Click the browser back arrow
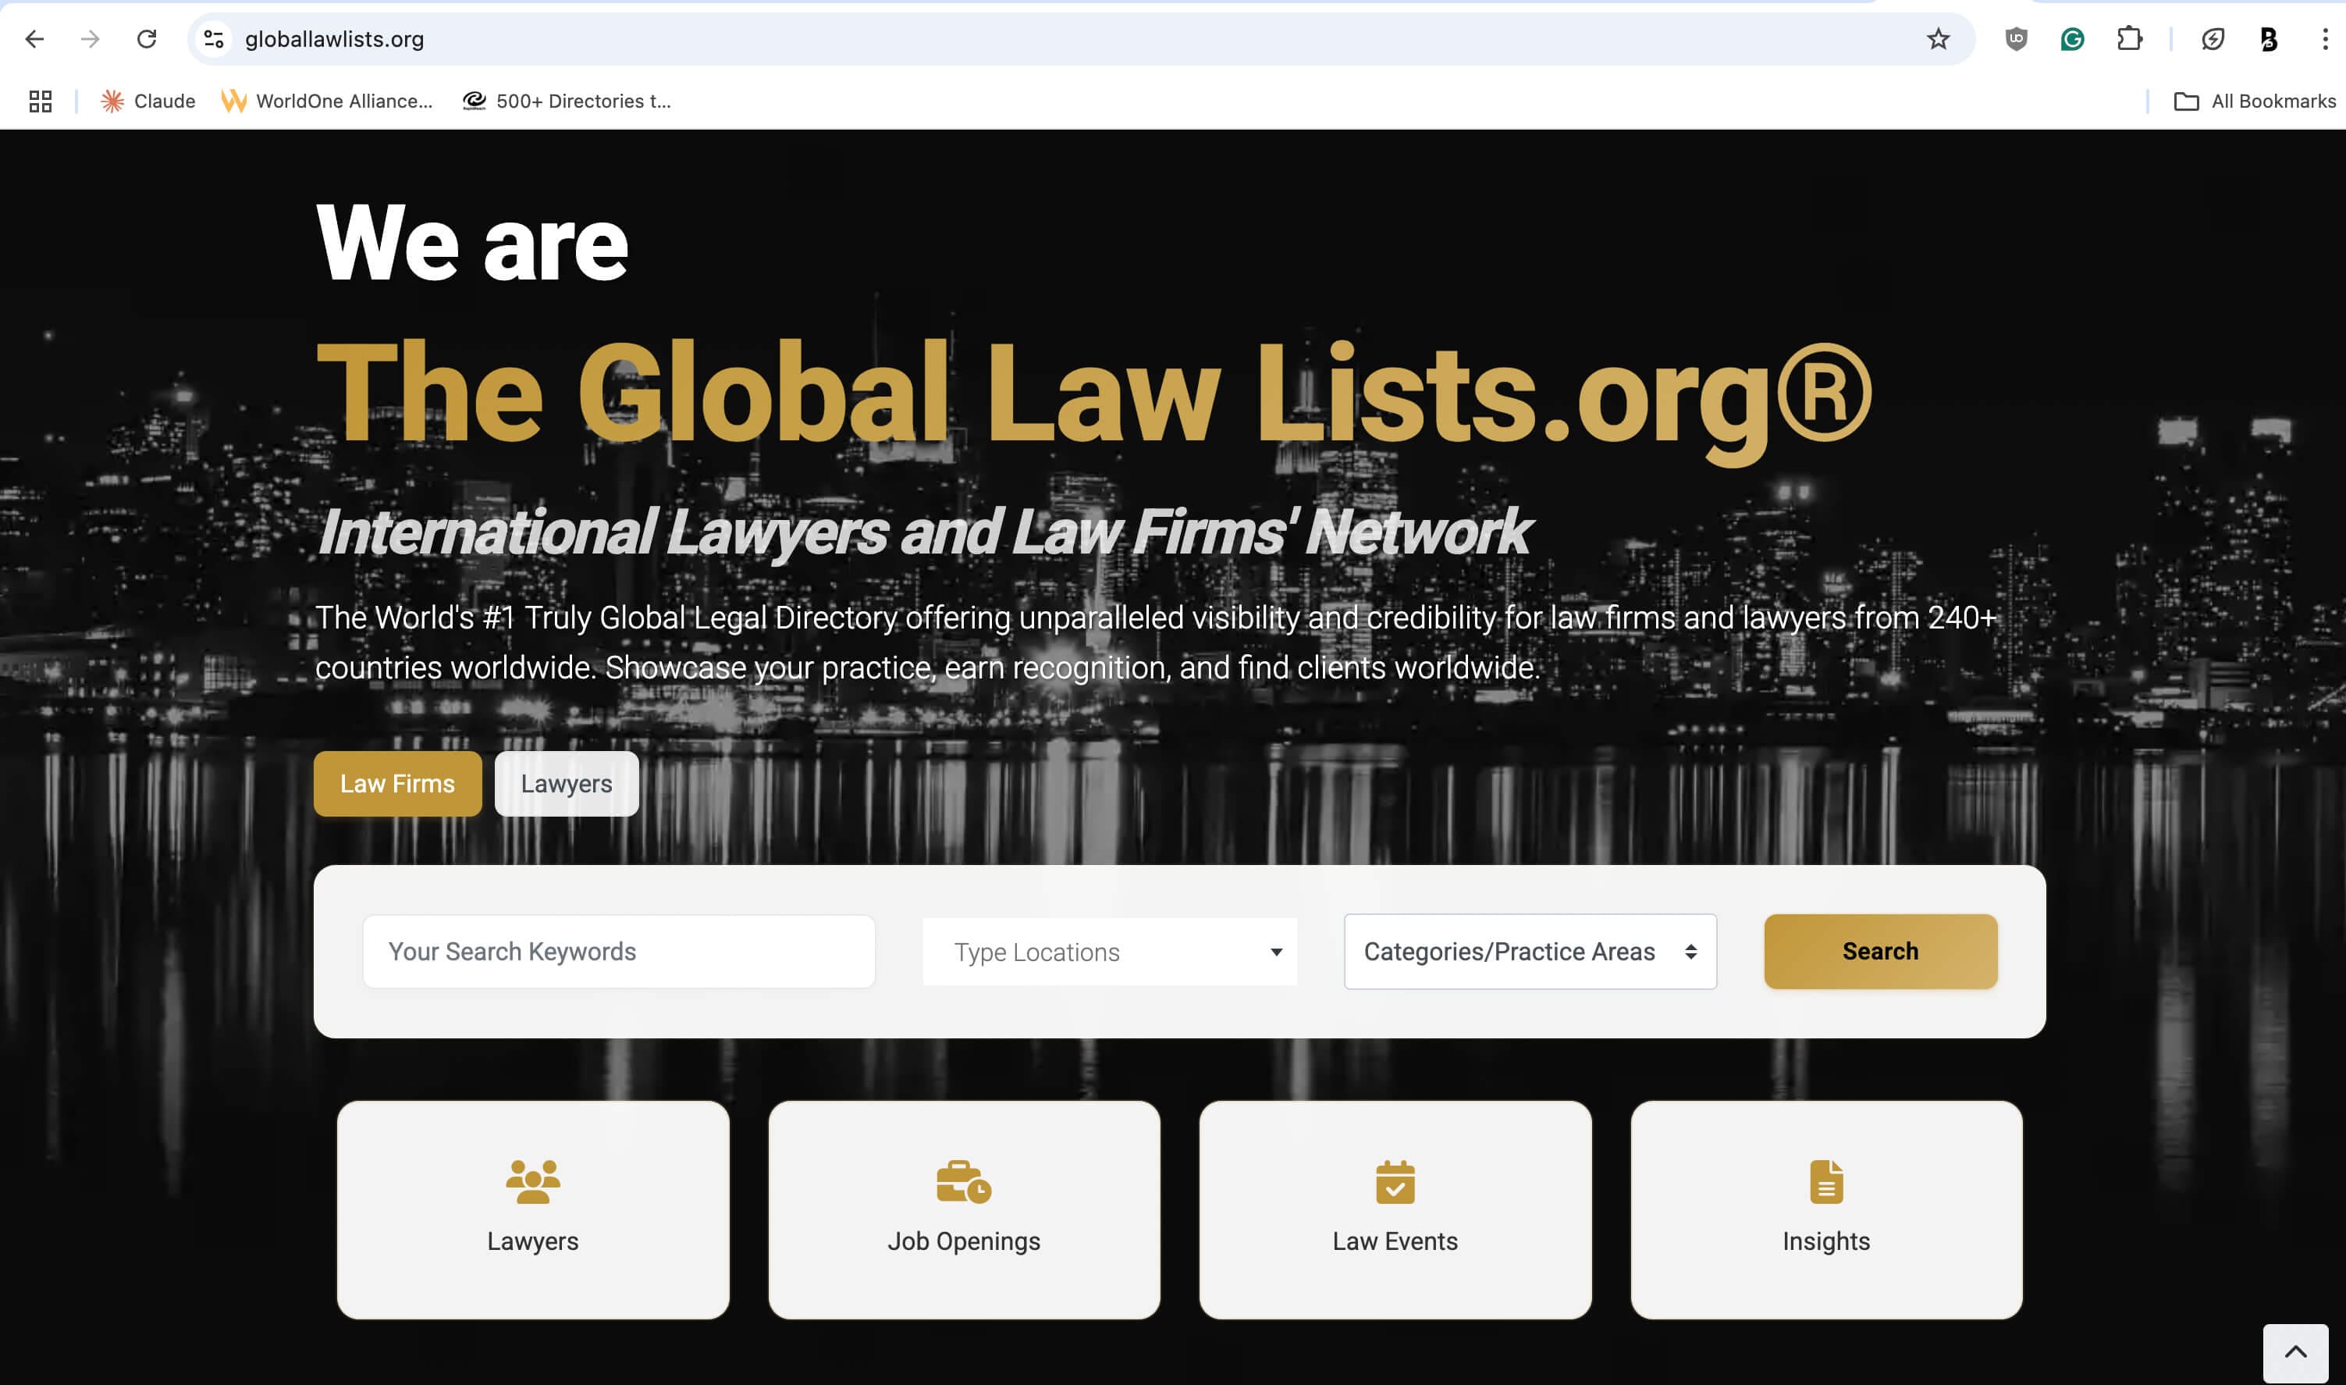Viewport: 2346px width, 1385px height. pyautogui.click(x=34, y=39)
